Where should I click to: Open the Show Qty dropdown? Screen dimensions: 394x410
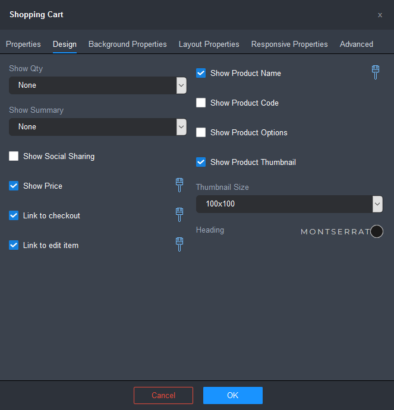[97, 85]
